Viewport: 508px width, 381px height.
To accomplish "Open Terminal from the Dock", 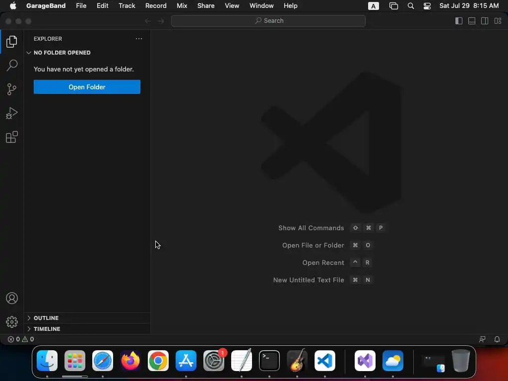I will tap(269, 361).
